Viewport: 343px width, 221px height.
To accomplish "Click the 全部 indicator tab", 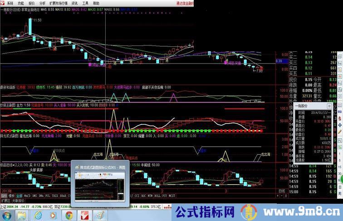I will (19, 196).
